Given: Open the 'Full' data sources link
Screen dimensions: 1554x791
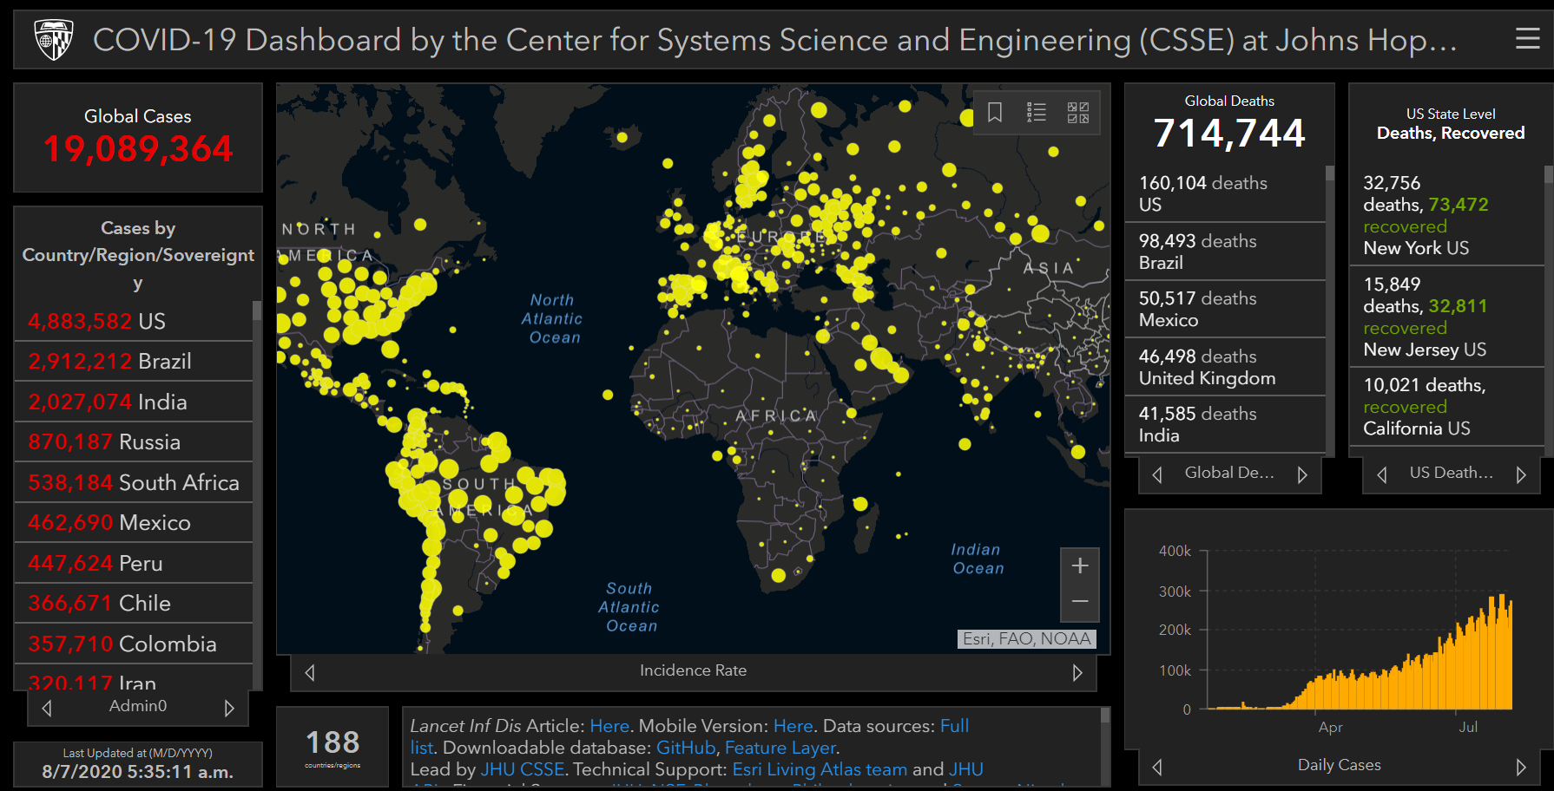Looking at the screenshot, I should [x=954, y=726].
